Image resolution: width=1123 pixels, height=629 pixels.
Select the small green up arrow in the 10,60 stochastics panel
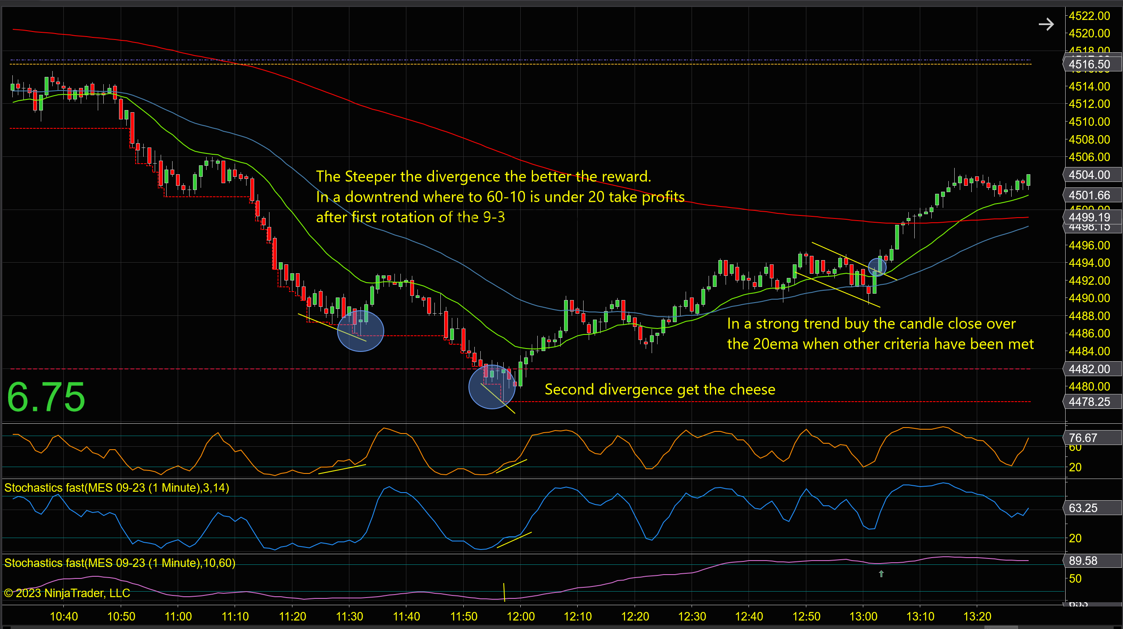tap(881, 574)
